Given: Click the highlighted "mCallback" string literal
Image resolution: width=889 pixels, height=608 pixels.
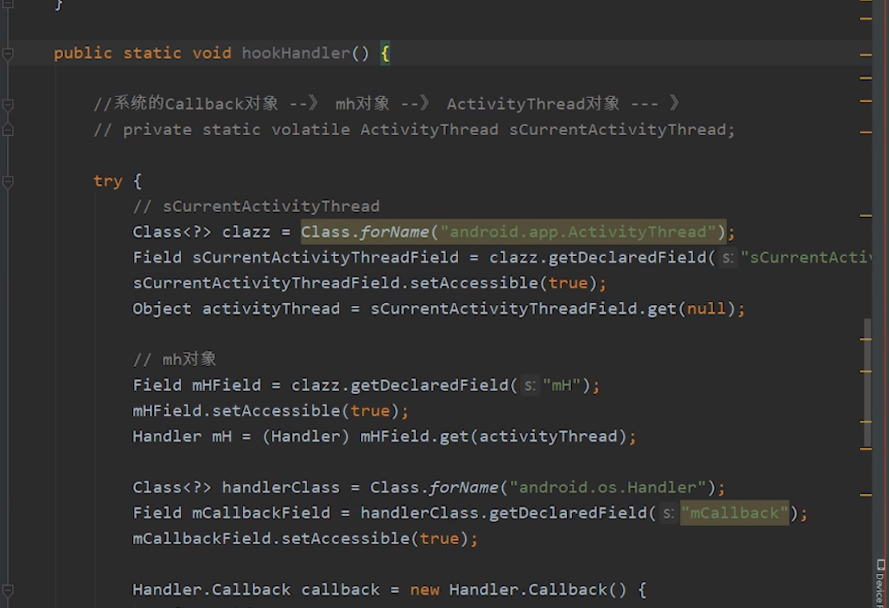Looking at the screenshot, I should coord(734,513).
